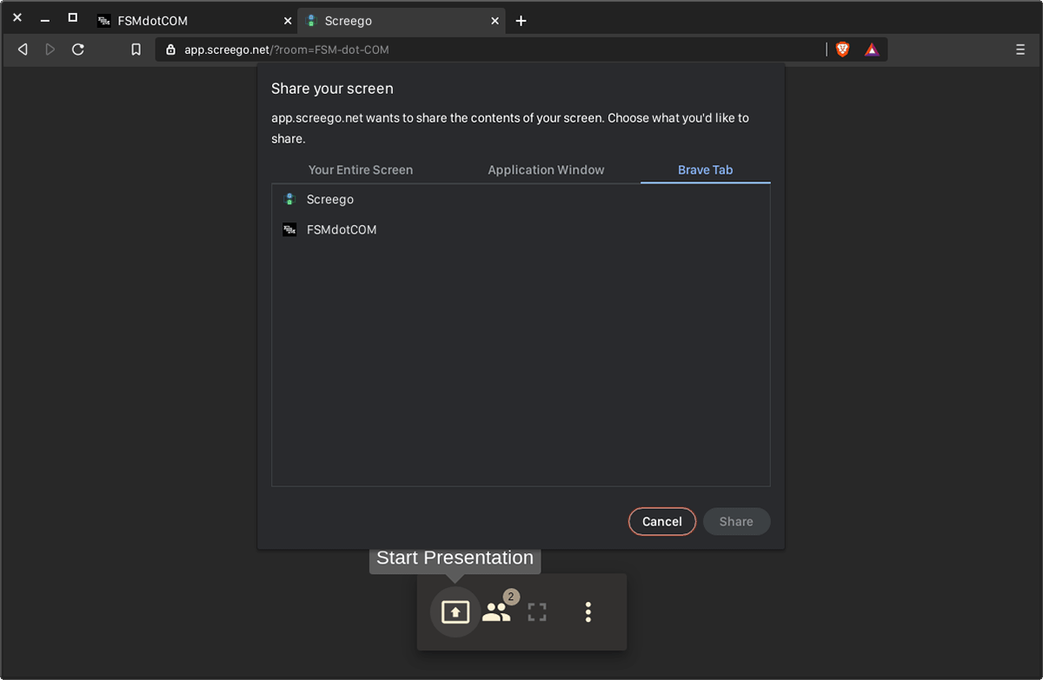
Task: Select the Brave Tab option tab
Action: (x=706, y=170)
